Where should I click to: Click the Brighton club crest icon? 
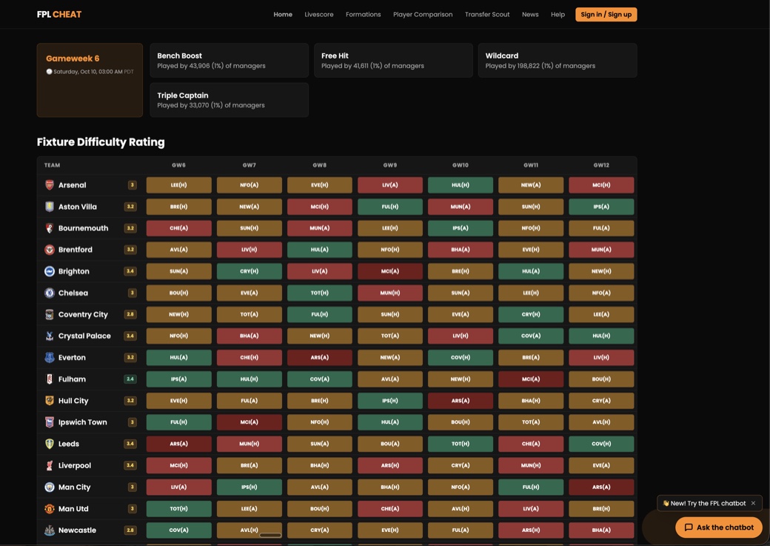tap(50, 271)
